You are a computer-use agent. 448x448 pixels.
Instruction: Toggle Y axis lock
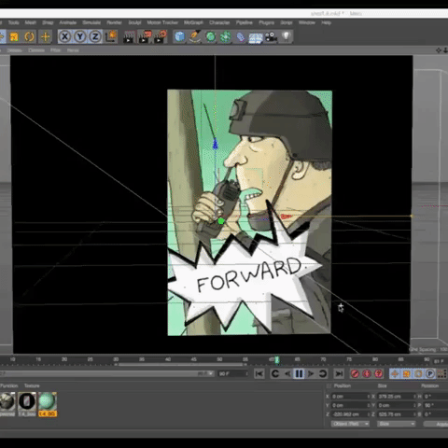(80, 36)
